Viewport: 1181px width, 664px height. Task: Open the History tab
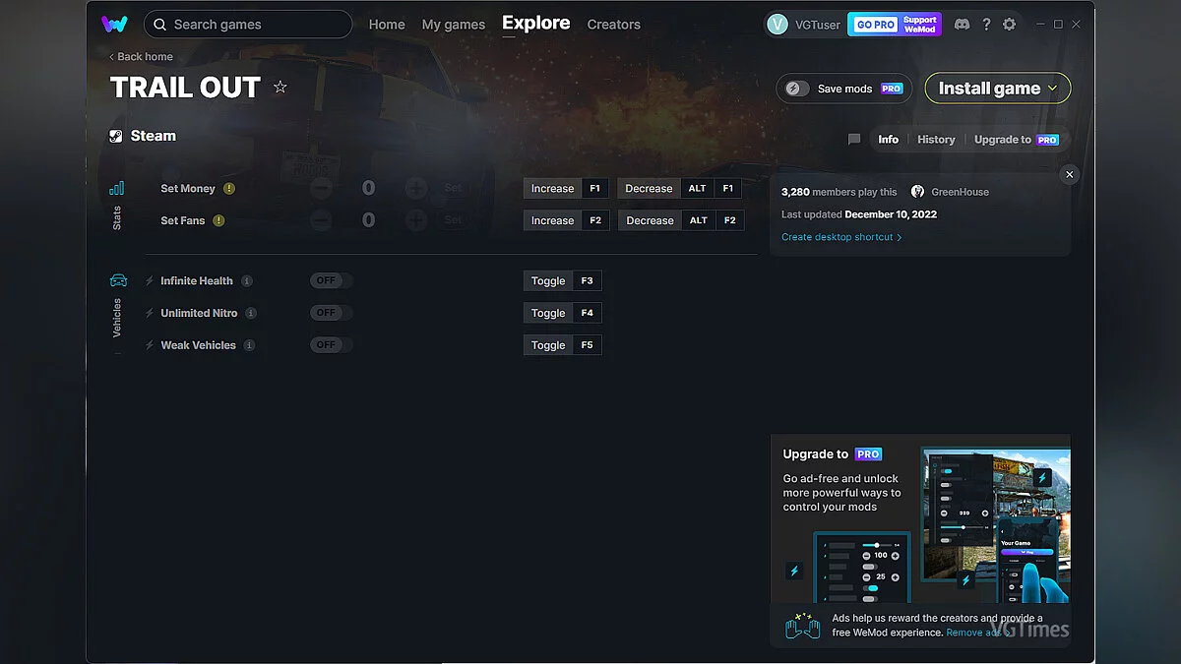[936, 140]
